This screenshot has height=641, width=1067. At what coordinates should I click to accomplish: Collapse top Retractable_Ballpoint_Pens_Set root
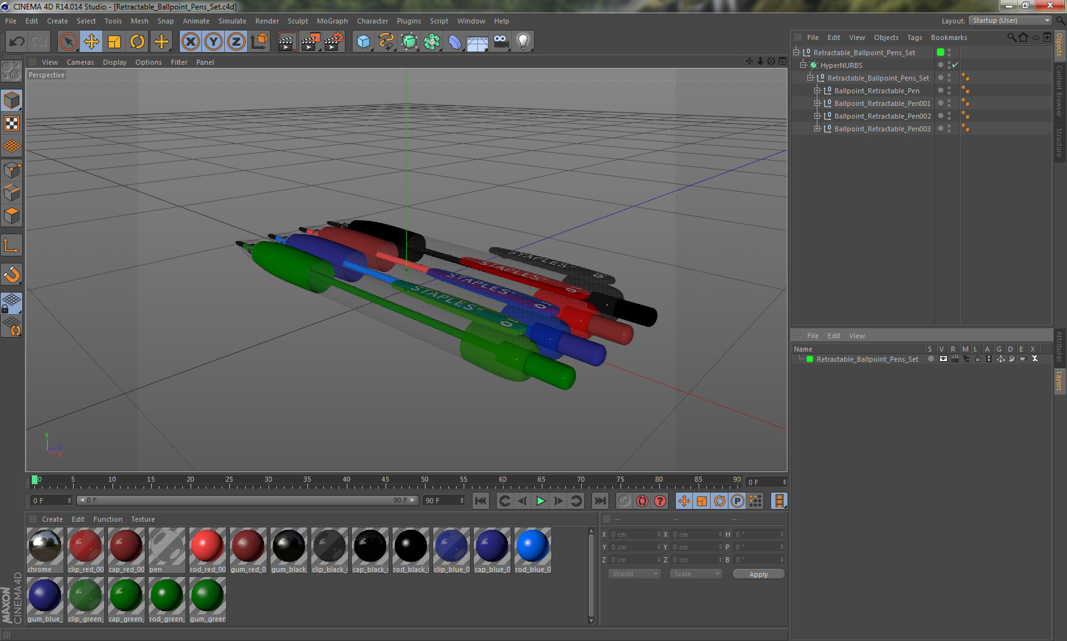[x=796, y=53]
